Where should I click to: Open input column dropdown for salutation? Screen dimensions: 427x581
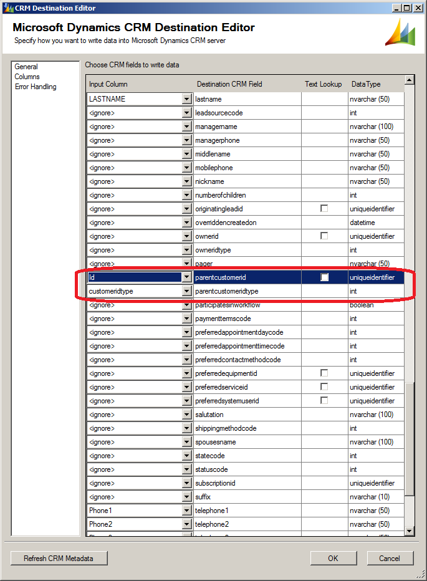(187, 415)
